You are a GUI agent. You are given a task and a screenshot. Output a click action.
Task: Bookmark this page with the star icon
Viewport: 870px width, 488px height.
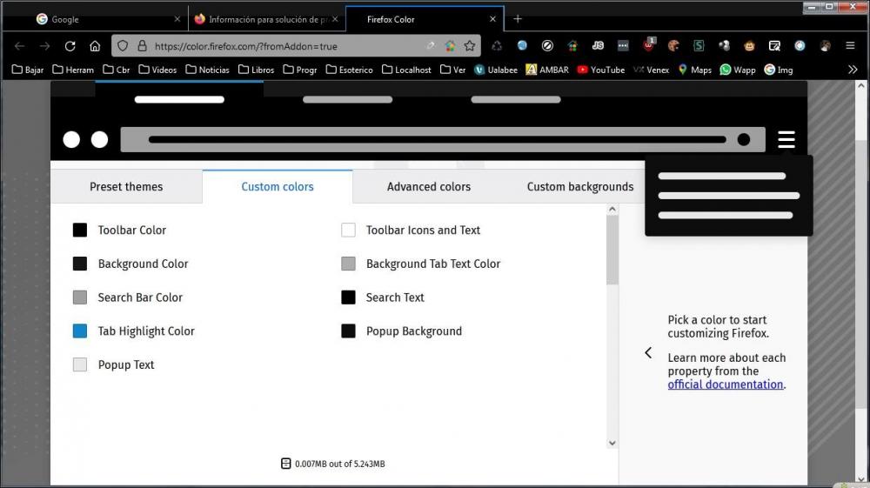point(470,46)
